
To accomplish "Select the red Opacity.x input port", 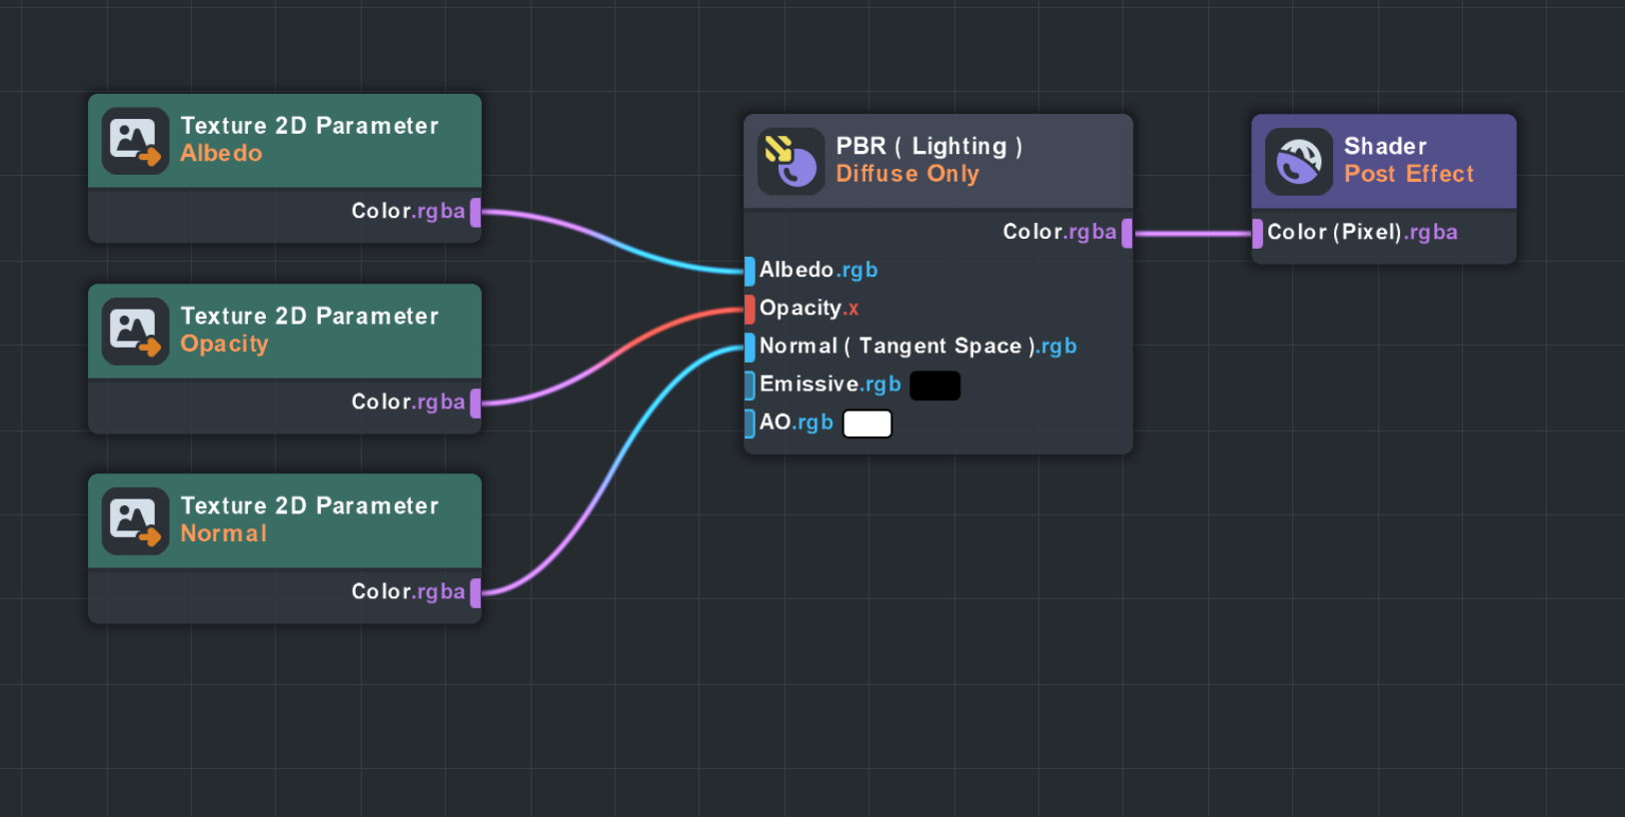I will coord(750,309).
